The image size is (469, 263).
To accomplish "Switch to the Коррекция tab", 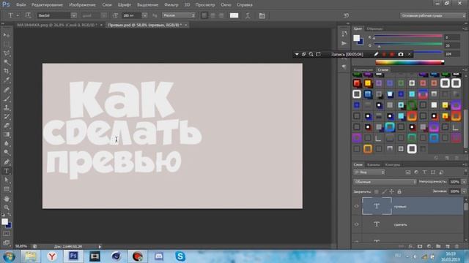I will click(363, 70).
